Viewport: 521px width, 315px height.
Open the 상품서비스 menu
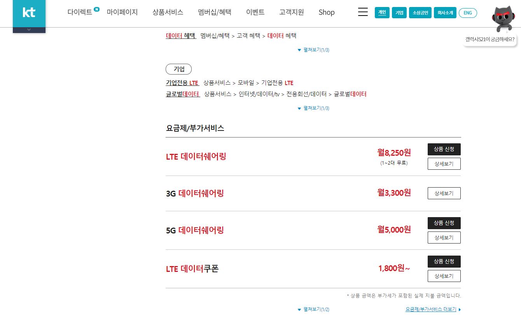pyautogui.click(x=168, y=12)
